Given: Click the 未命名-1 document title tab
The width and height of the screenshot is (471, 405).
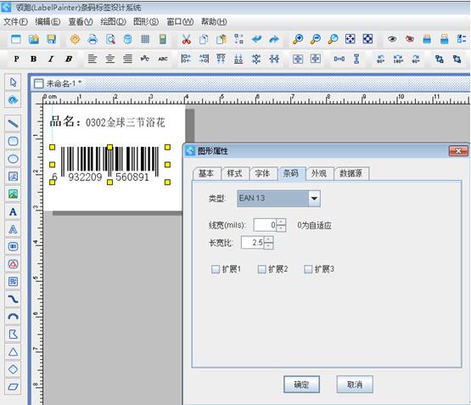Looking at the screenshot, I should tap(64, 83).
